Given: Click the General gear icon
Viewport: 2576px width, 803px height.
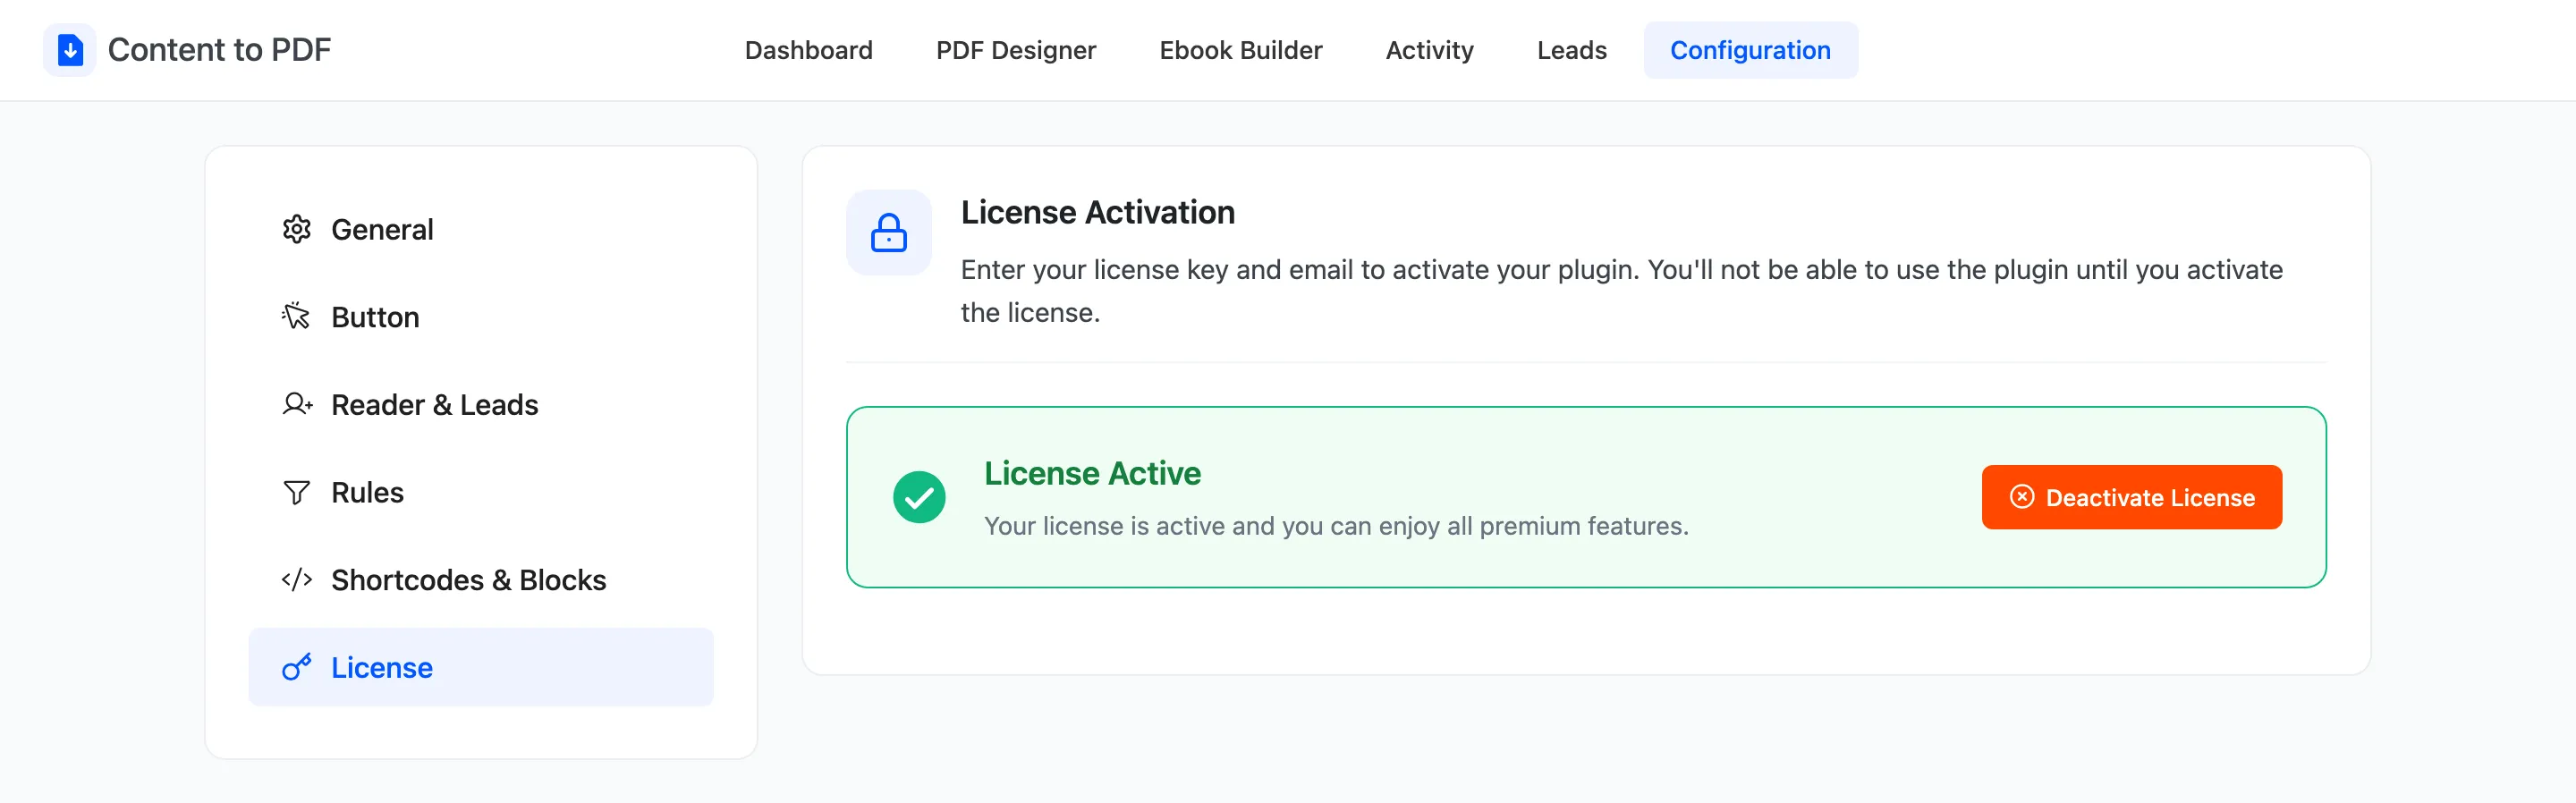Looking at the screenshot, I should (x=296, y=229).
